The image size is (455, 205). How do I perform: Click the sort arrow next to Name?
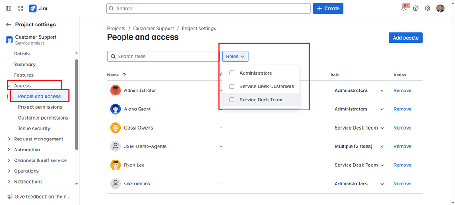[x=124, y=75]
